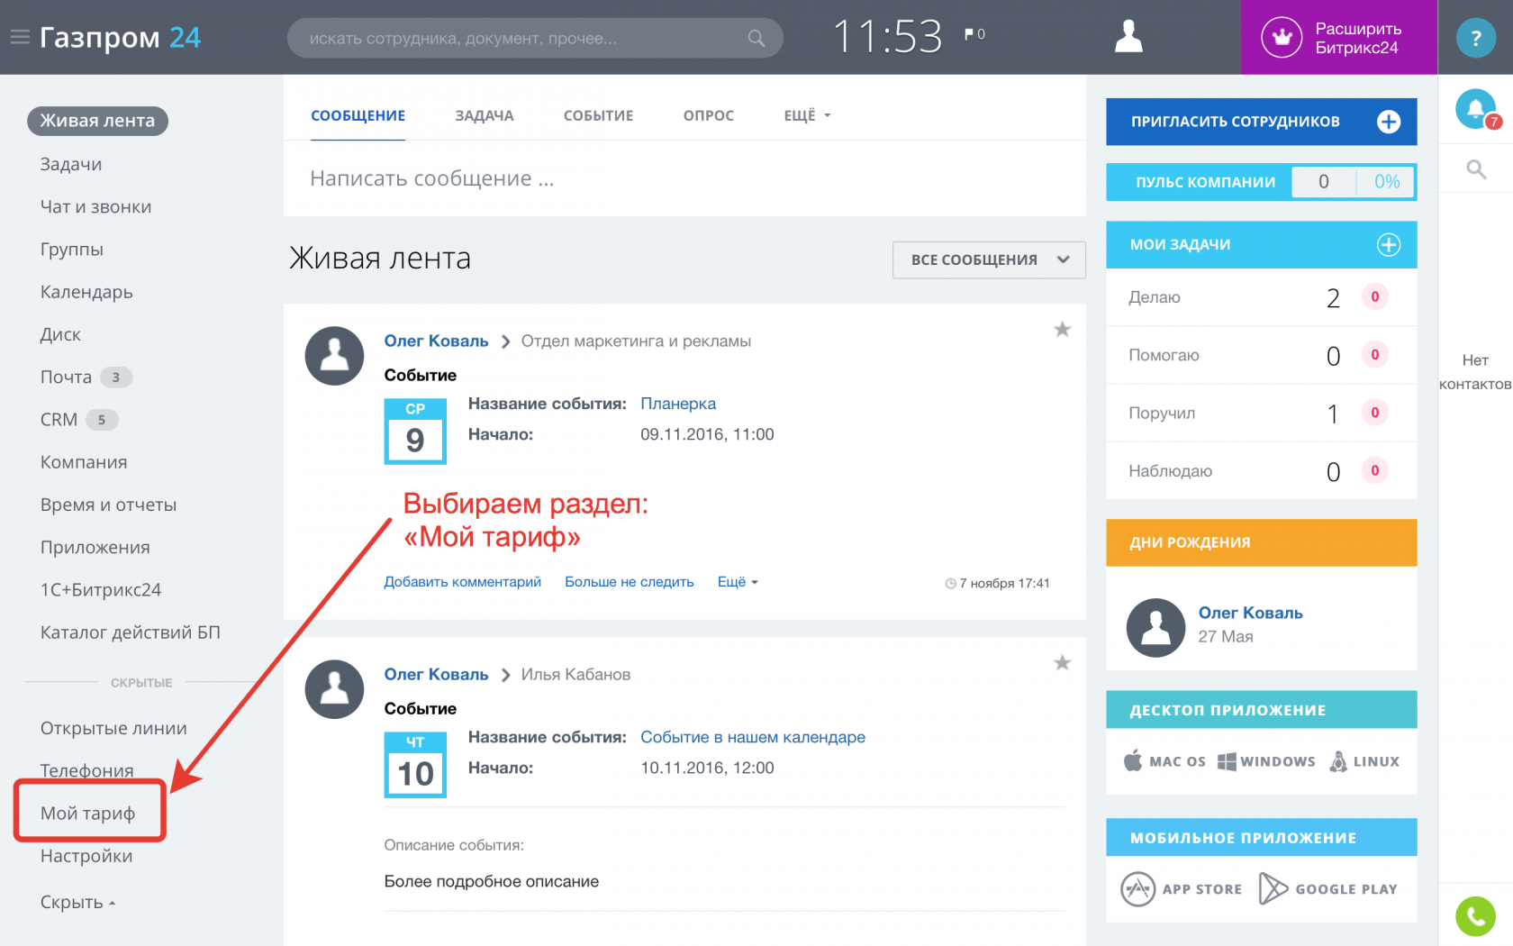
Task: Click plus icon on Invite employees
Action: 1388,122
